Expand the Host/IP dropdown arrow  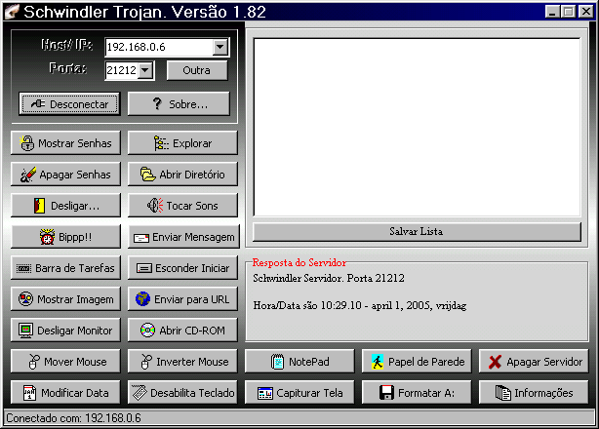pyautogui.click(x=220, y=47)
